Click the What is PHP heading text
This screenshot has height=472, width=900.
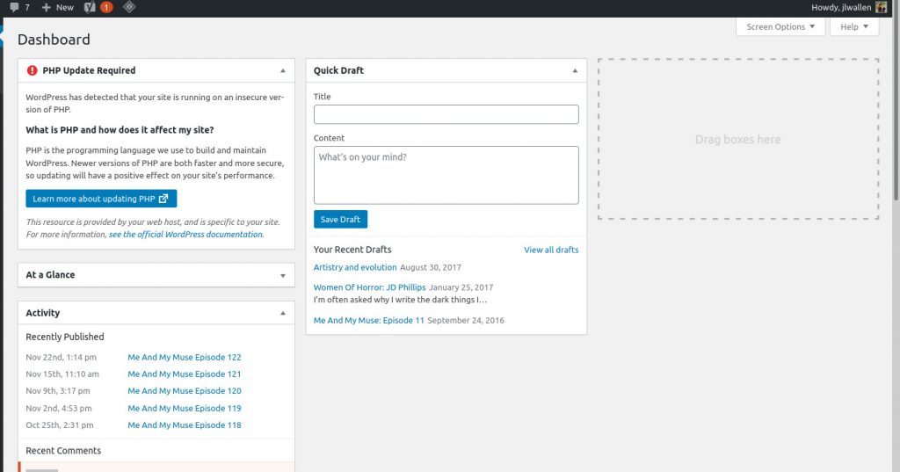pos(120,130)
